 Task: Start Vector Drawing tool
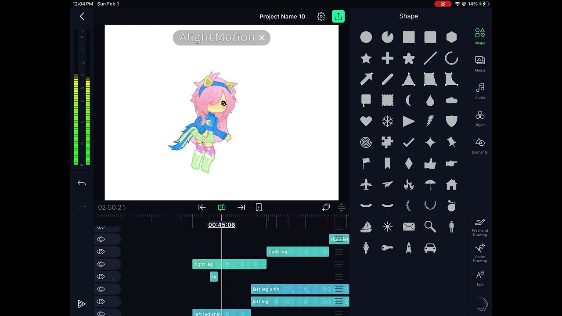[x=480, y=253]
